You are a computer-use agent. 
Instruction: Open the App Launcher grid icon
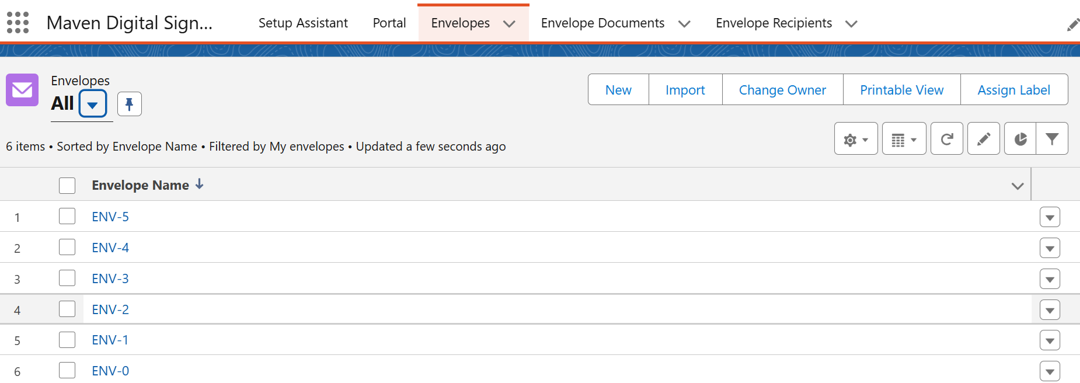point(18,23)
